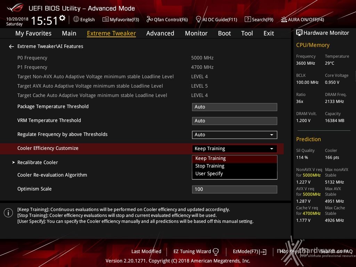Click Optimism Scale label

pos(34,189)
